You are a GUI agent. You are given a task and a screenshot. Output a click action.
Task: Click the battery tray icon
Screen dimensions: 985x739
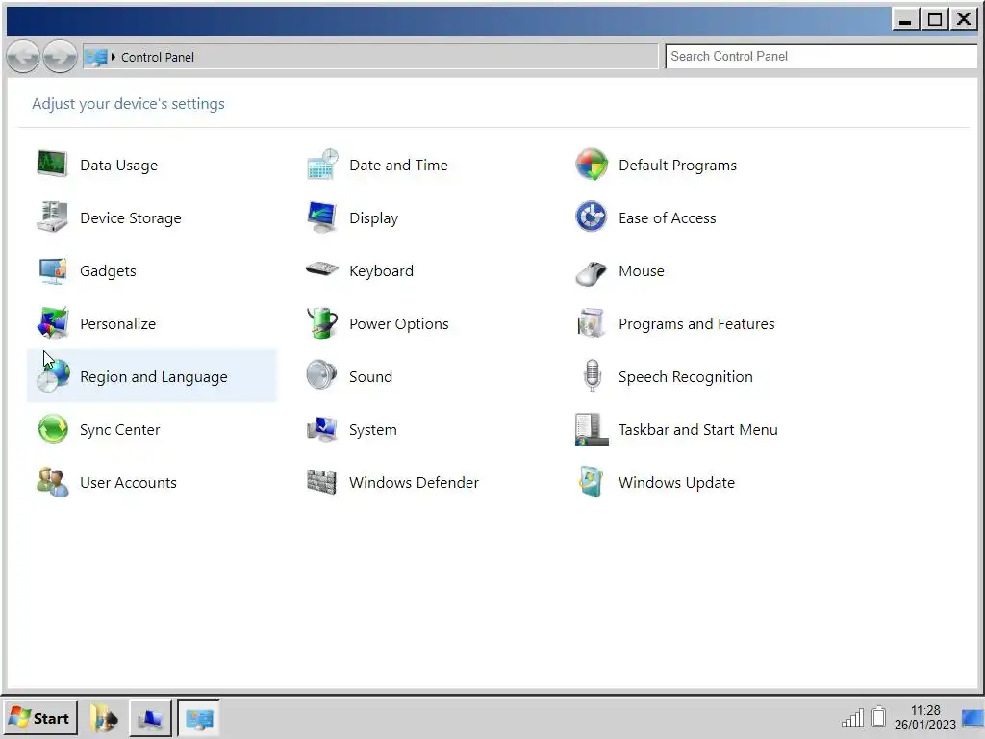(879, 717)
